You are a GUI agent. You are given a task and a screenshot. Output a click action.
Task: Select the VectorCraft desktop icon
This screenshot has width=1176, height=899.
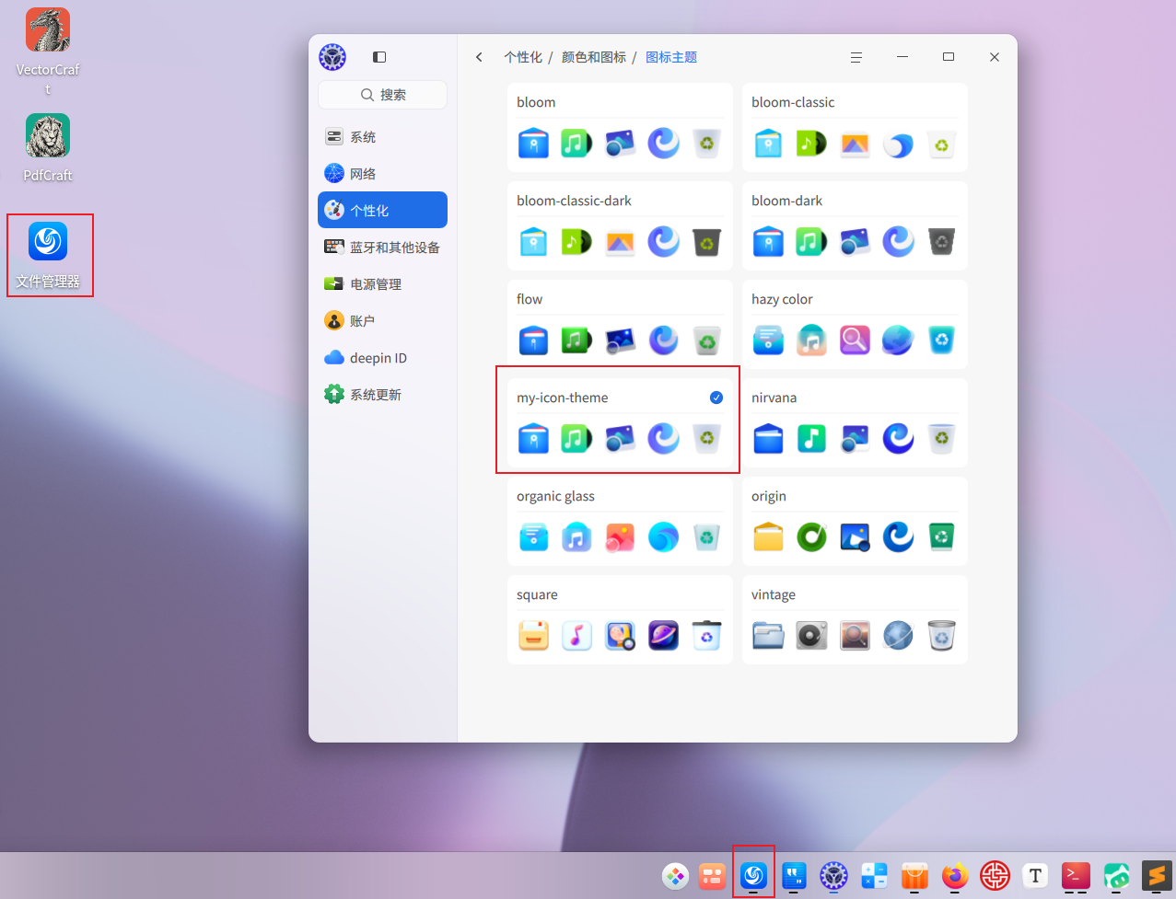point(48,52)
